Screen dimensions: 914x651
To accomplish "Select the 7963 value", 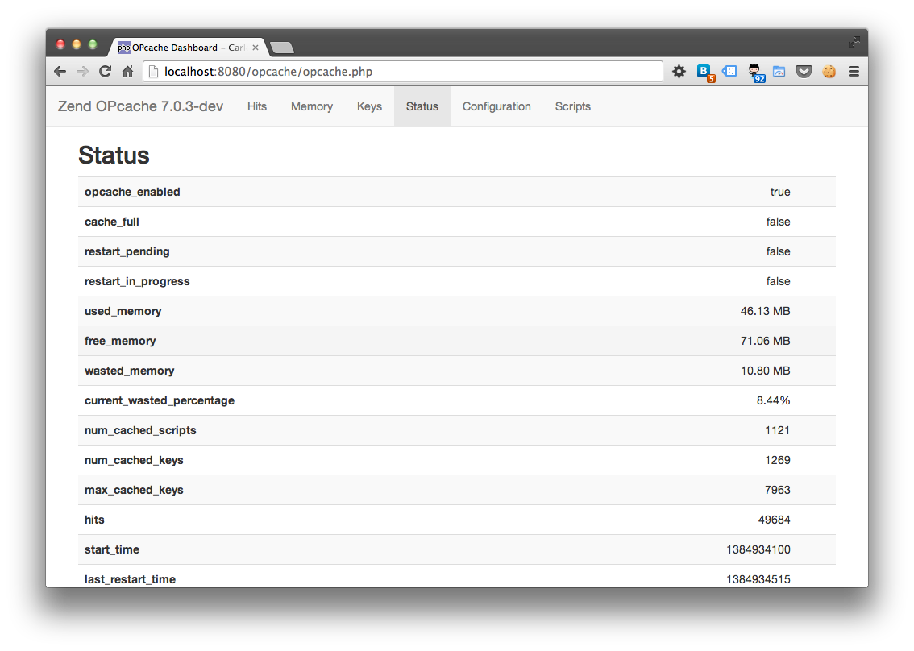I will (x=778, y=490).
